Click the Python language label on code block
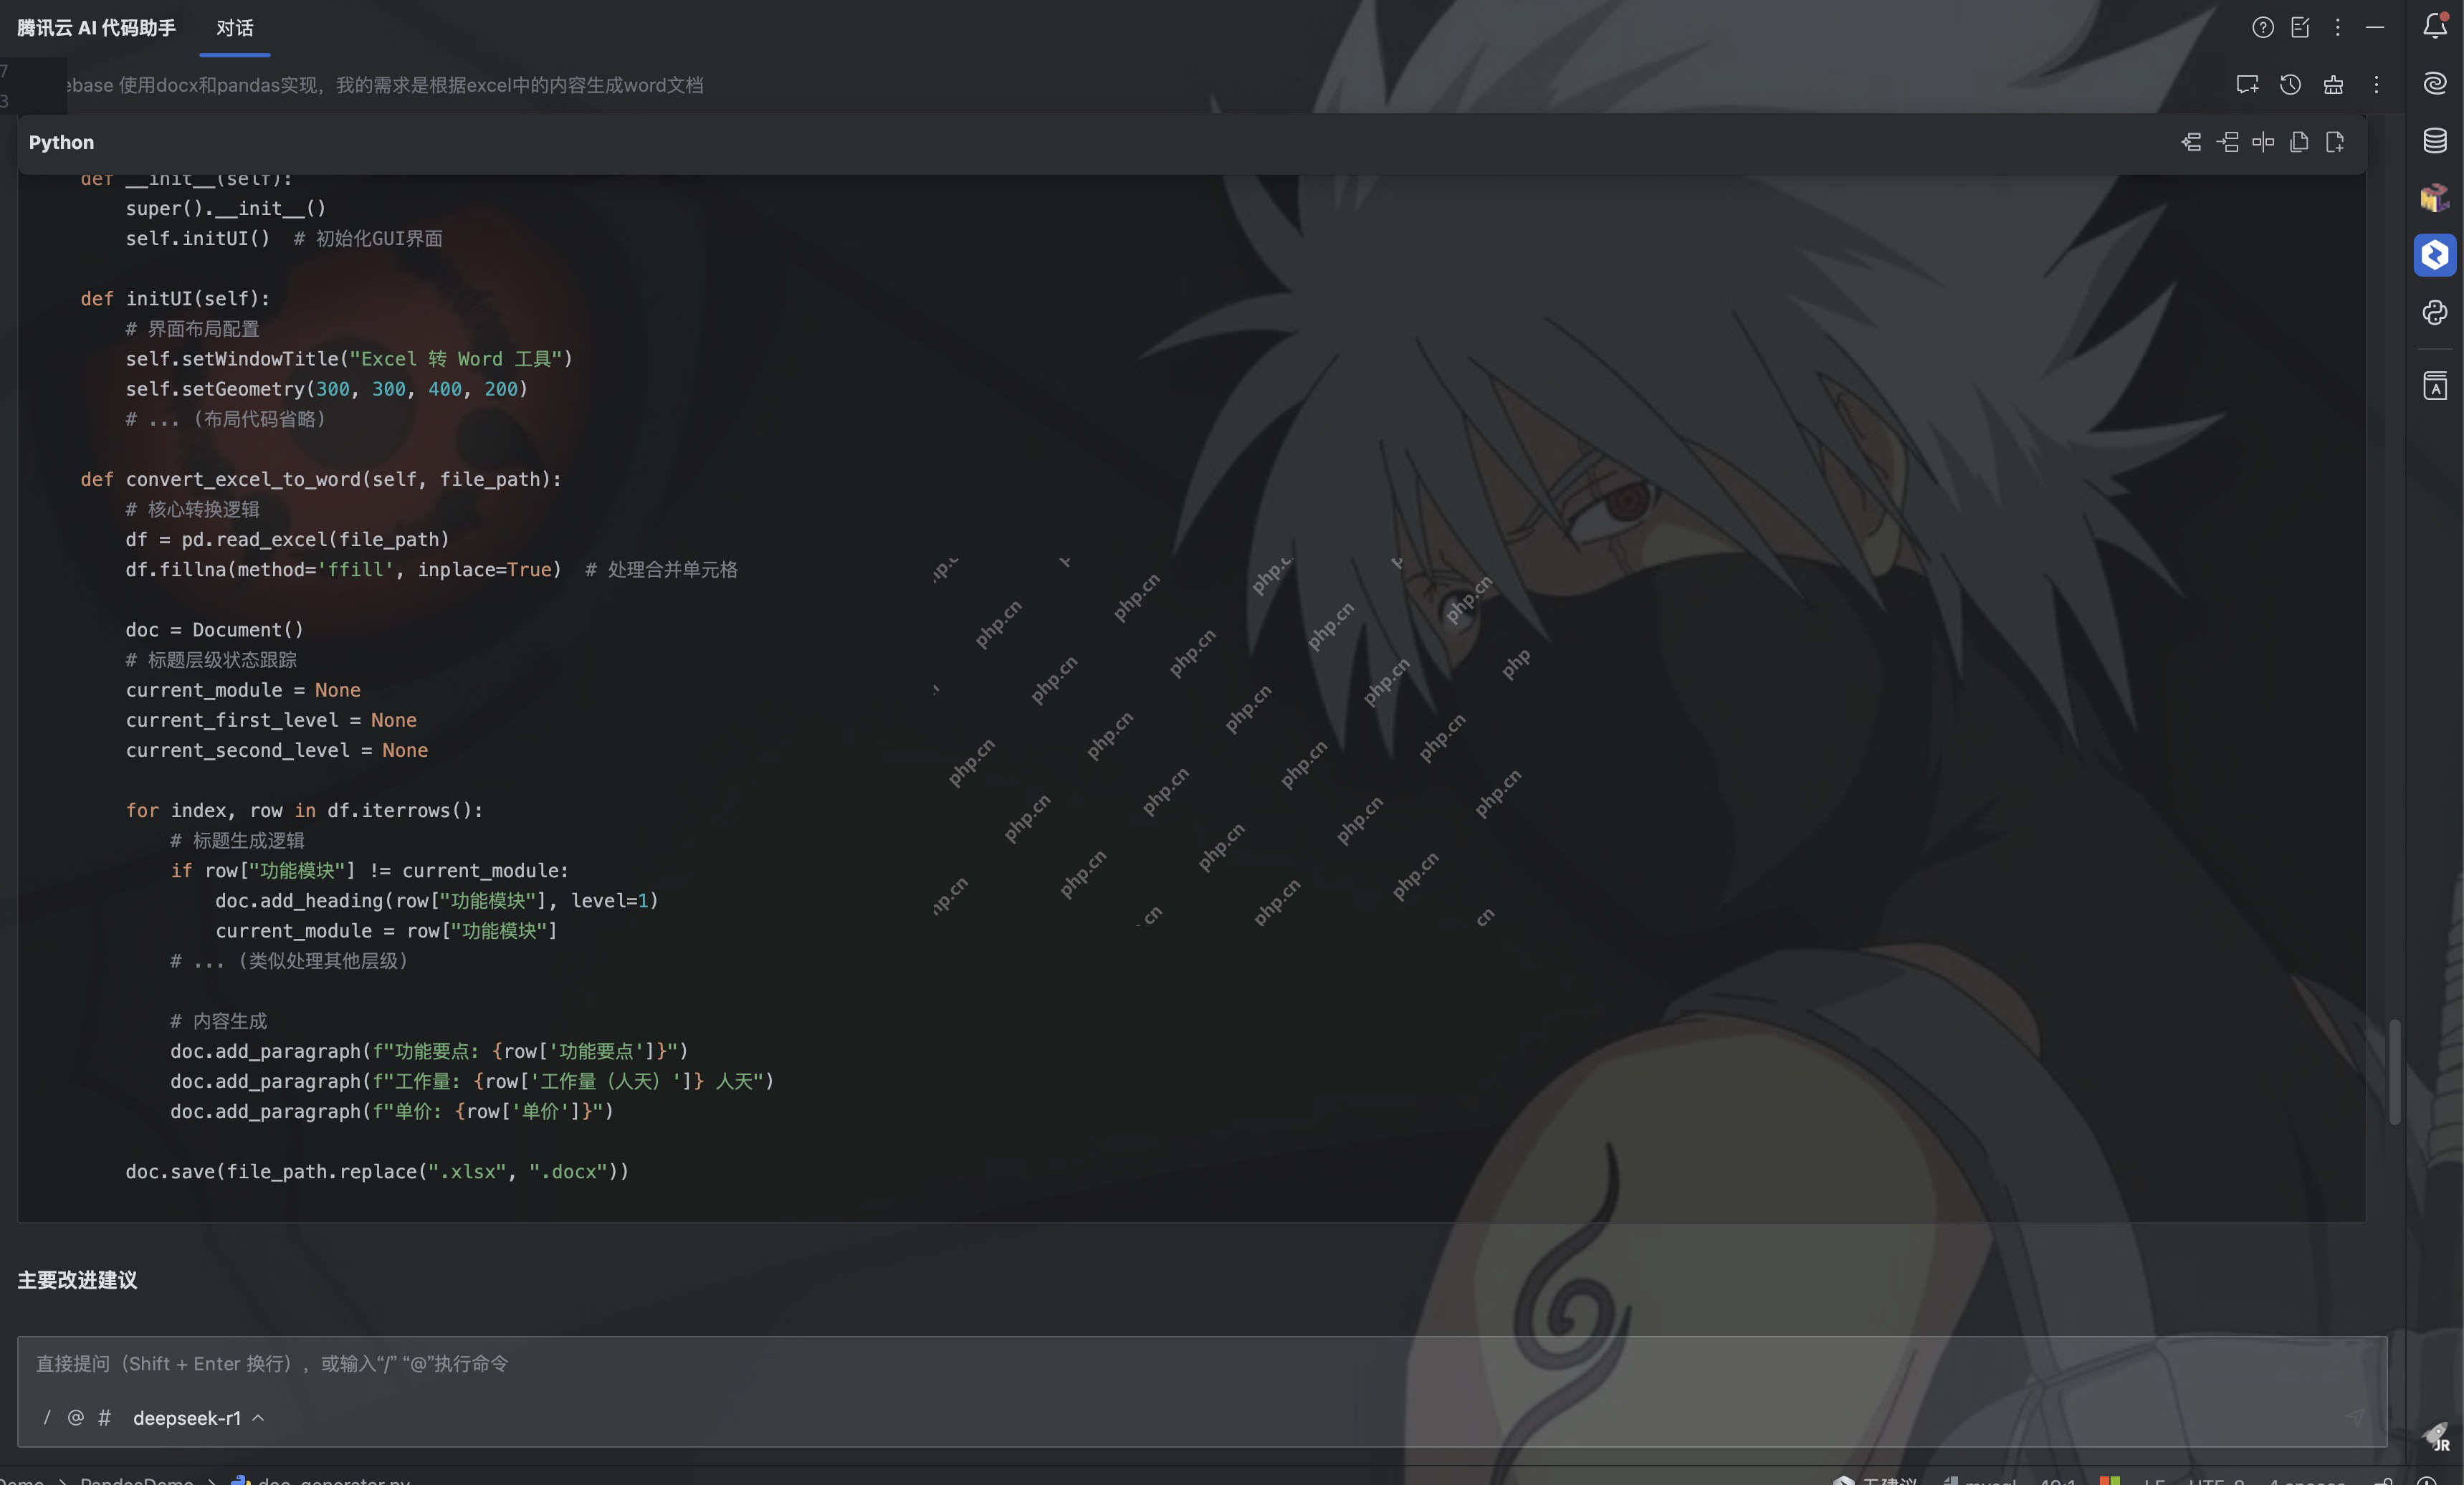Screen dimensions: 2464x1485 click(x=61, y=142)
